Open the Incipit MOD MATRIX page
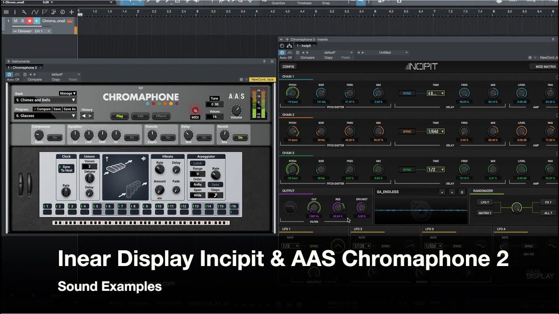 543,67
